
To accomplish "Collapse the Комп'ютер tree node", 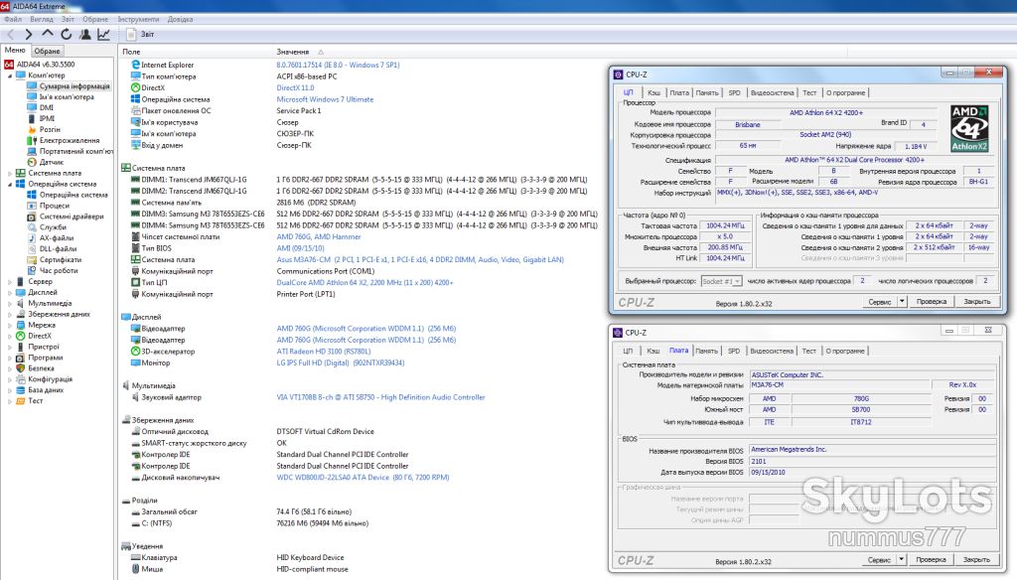I will [x=10, y=75].
